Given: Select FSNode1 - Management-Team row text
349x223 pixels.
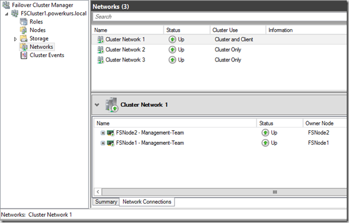Looking at the screenshot, I should pos(150,143).
